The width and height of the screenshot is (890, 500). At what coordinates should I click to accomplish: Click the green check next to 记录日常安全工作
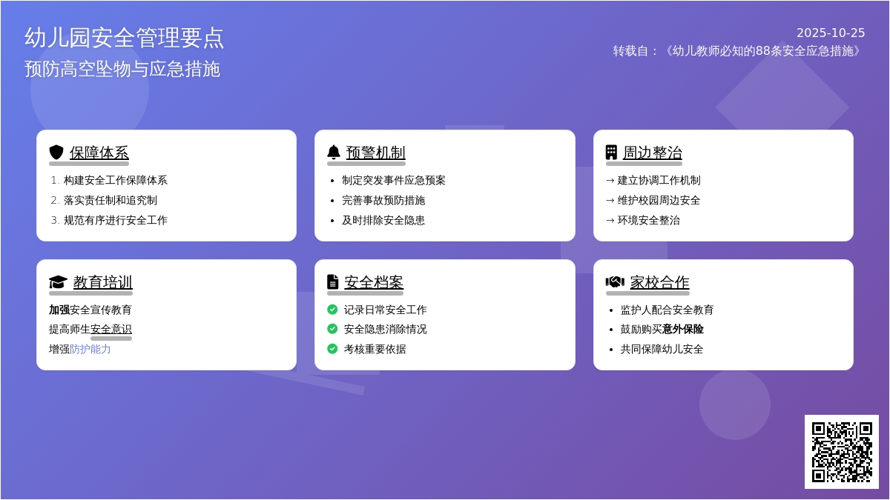click(332, 310)
